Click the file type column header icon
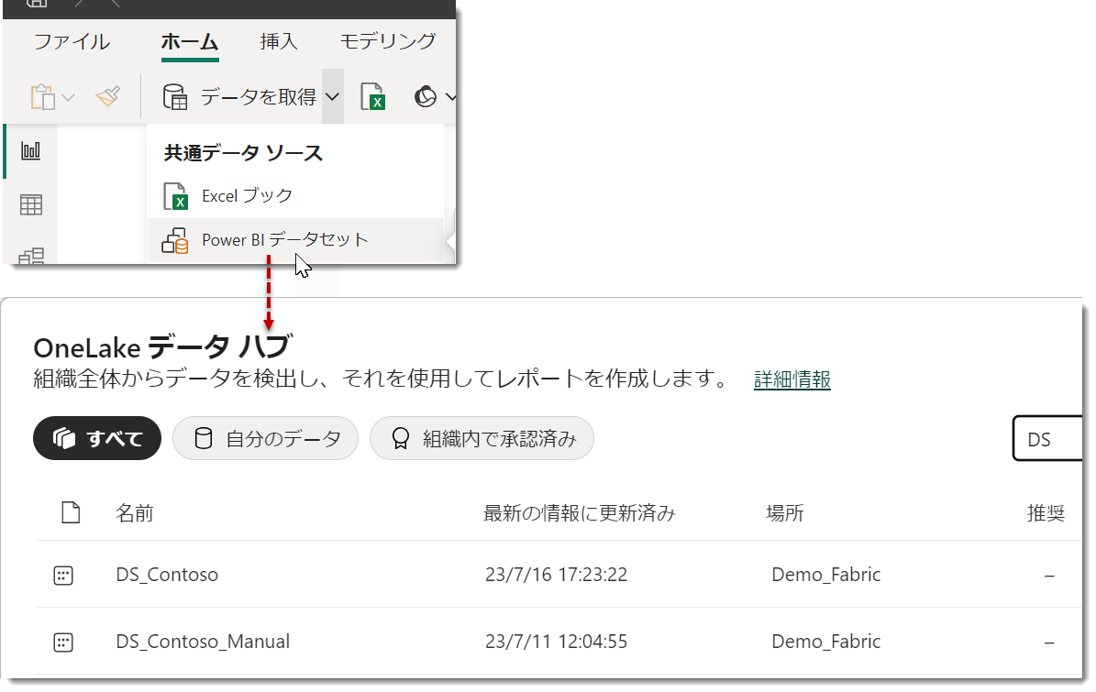Image resolution: width=1096 pixels, height=692 pixels. (71, 512)
